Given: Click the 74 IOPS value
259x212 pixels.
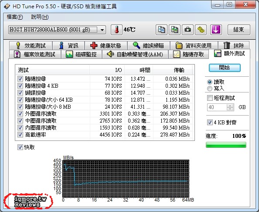Looking at the screenshot, I should click(x=113, y=79).
